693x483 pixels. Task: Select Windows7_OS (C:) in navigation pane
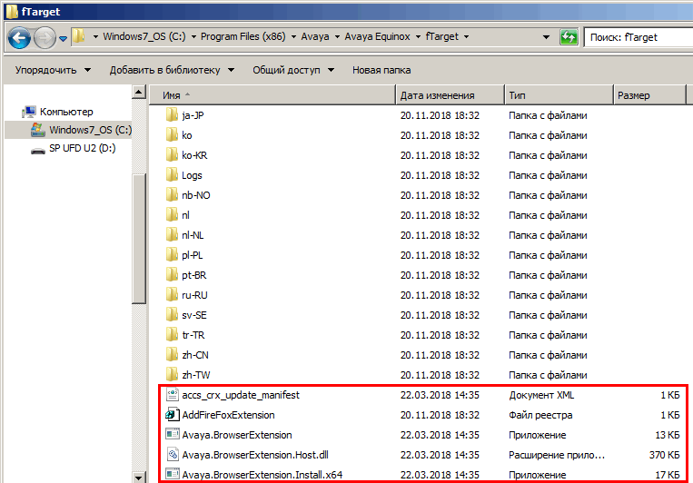[89, 130]
